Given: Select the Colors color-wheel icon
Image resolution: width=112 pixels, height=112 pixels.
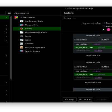Looking at the screenshot, I should coord(22,29).
